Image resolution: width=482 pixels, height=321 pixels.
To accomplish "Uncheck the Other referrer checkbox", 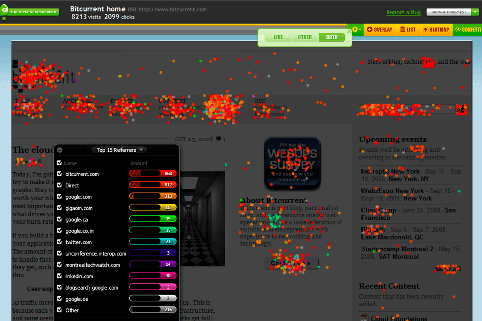I will point(59,310).
